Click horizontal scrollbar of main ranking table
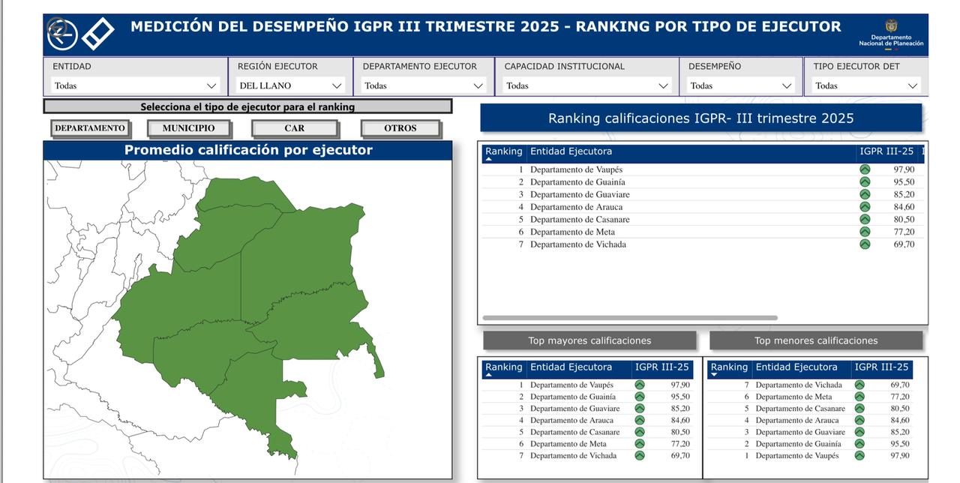 tap(630, 318)
